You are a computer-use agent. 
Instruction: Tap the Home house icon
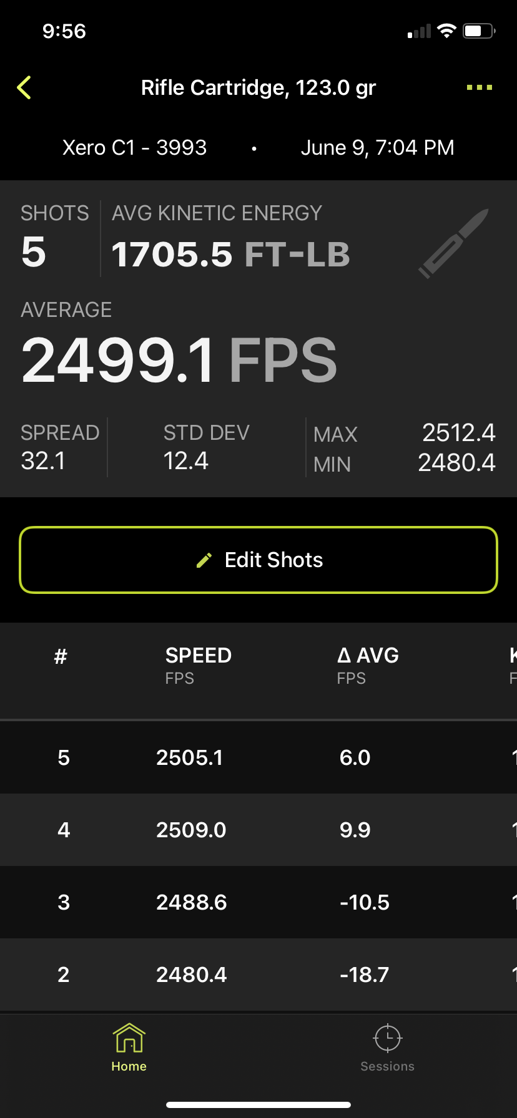click(x=129, y=1038)
